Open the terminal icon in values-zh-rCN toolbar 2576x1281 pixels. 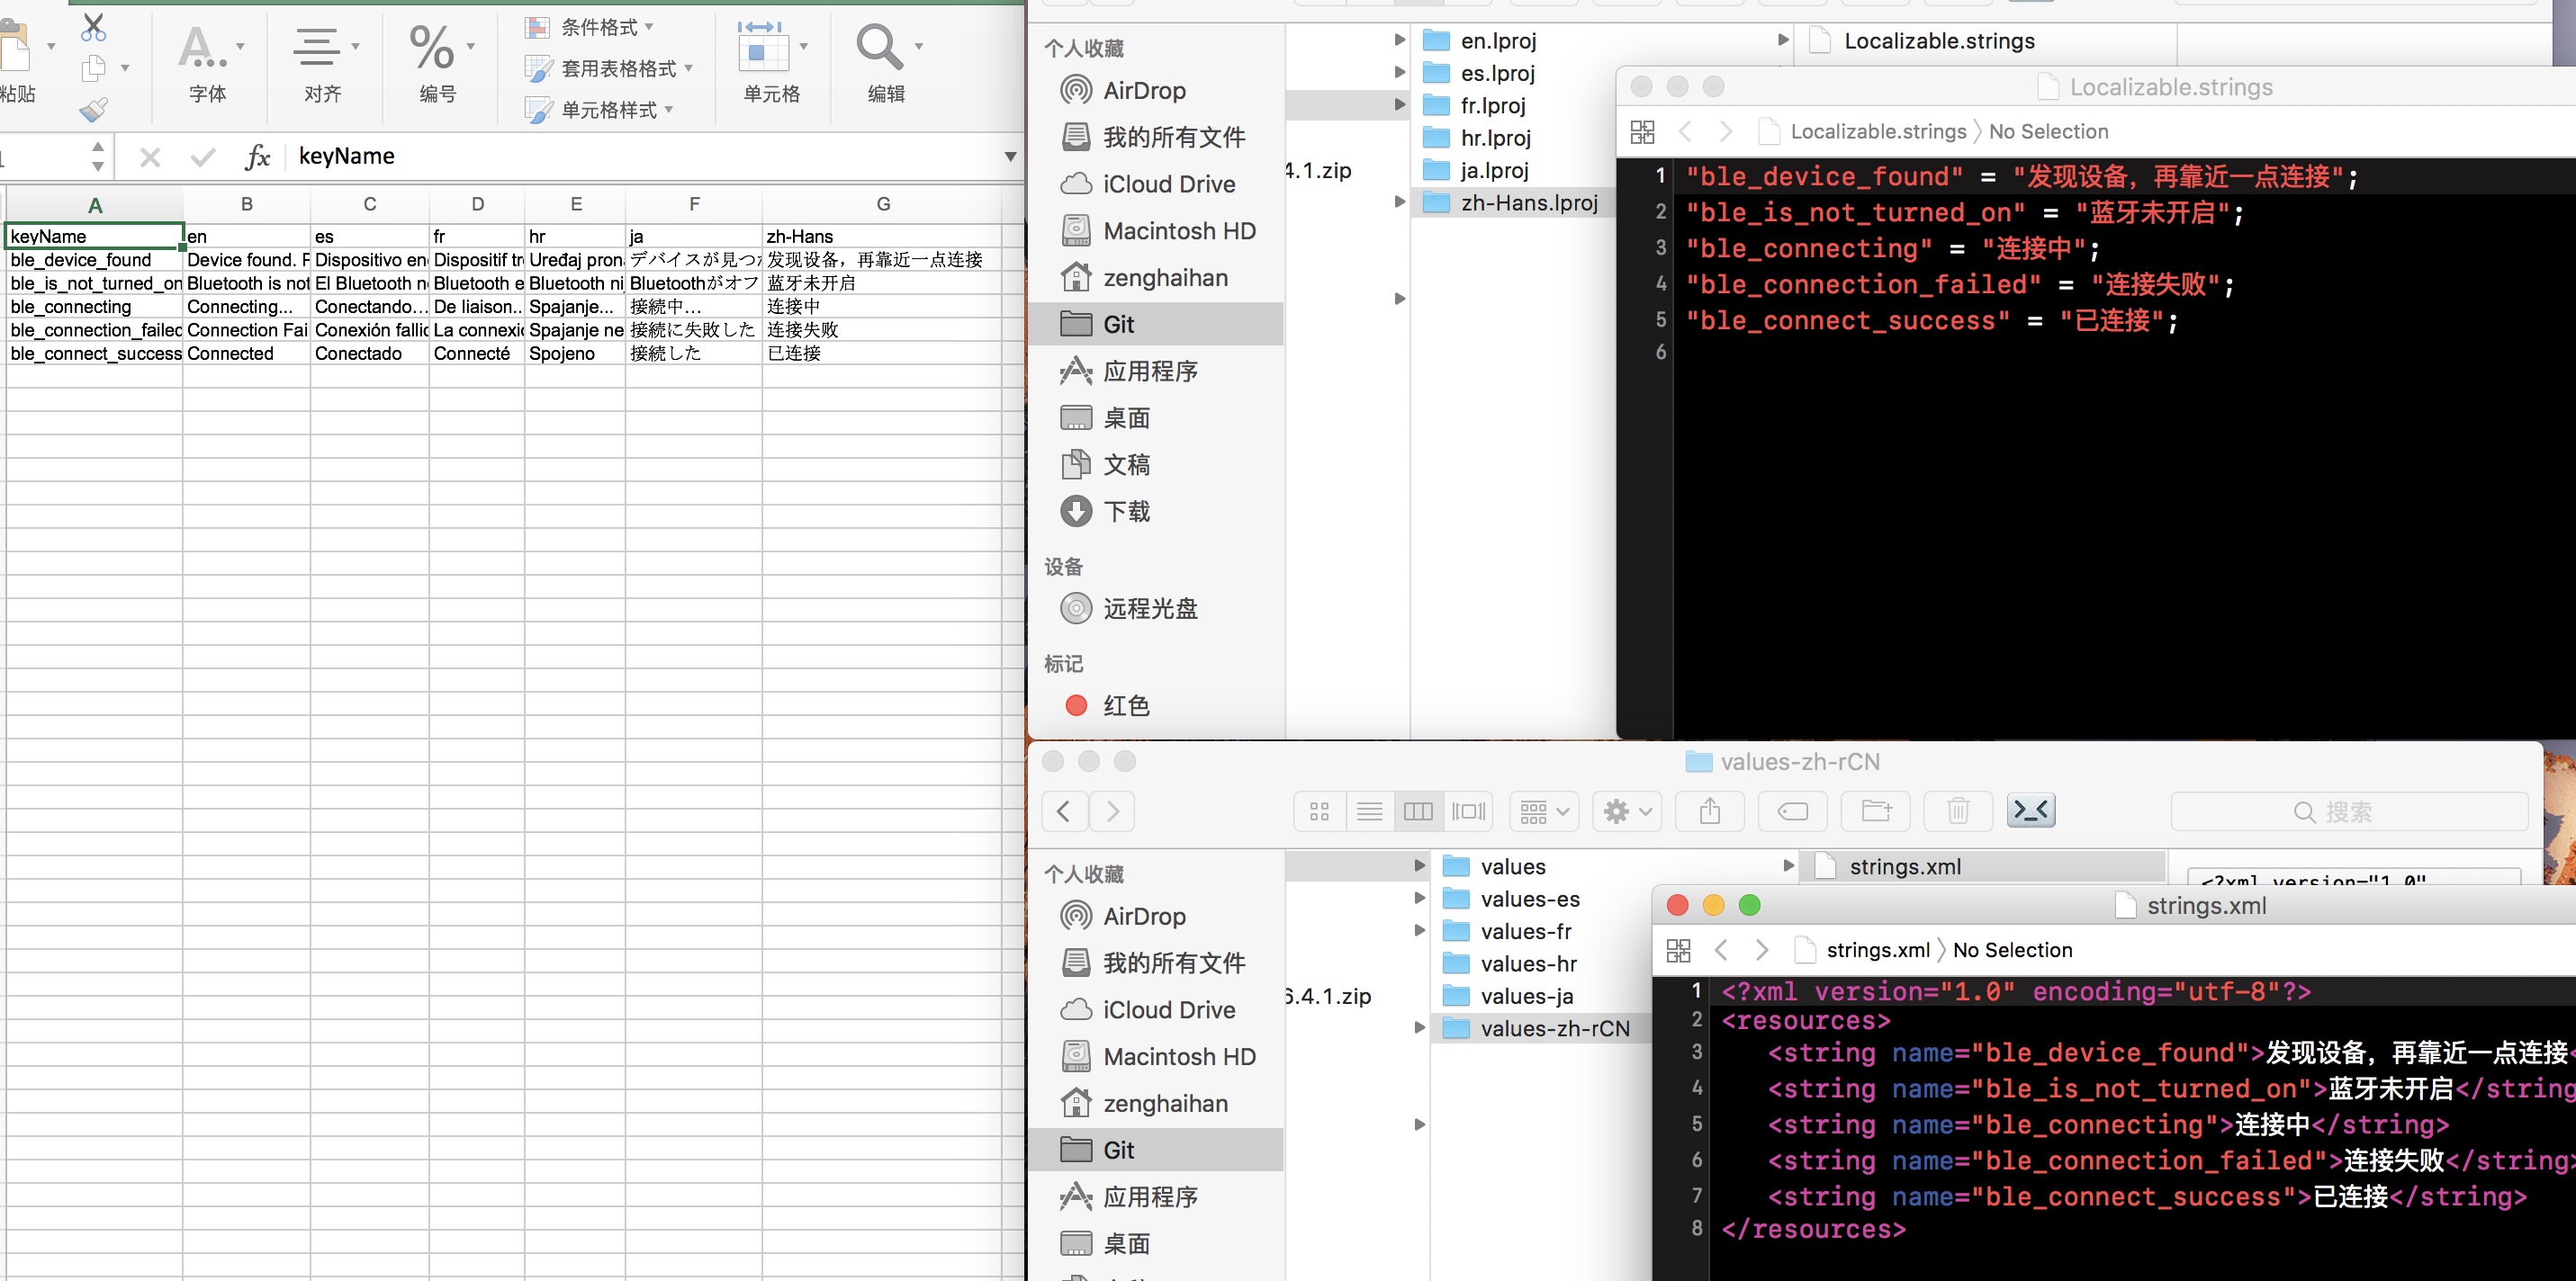tap(2031, 811)
